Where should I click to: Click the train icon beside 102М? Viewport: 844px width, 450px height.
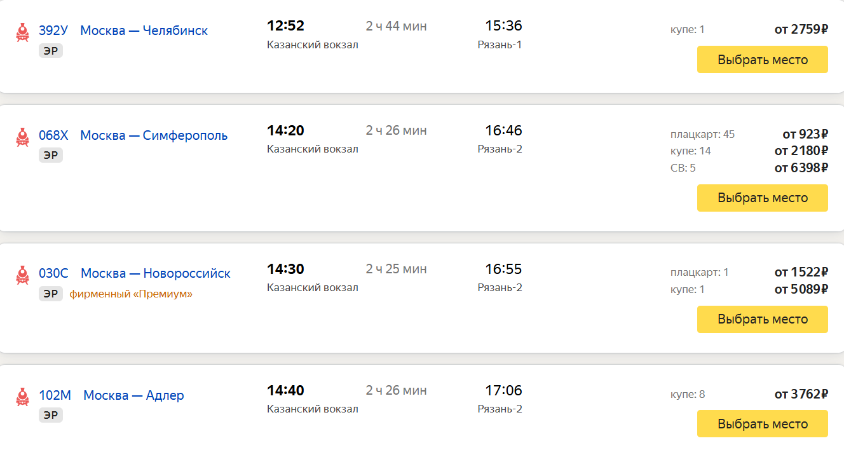(x=23, y=397)
